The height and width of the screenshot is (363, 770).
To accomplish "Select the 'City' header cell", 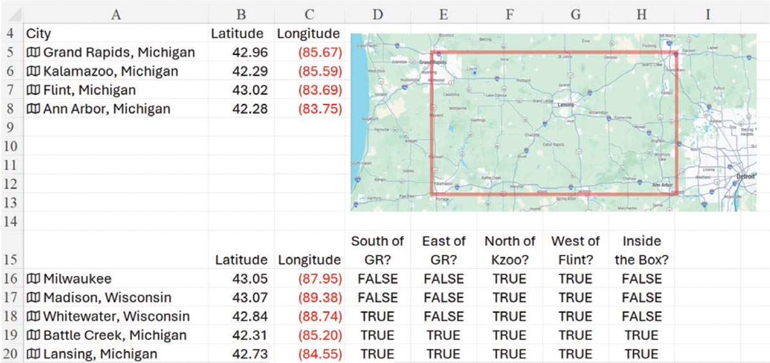I will click(116, 33).
